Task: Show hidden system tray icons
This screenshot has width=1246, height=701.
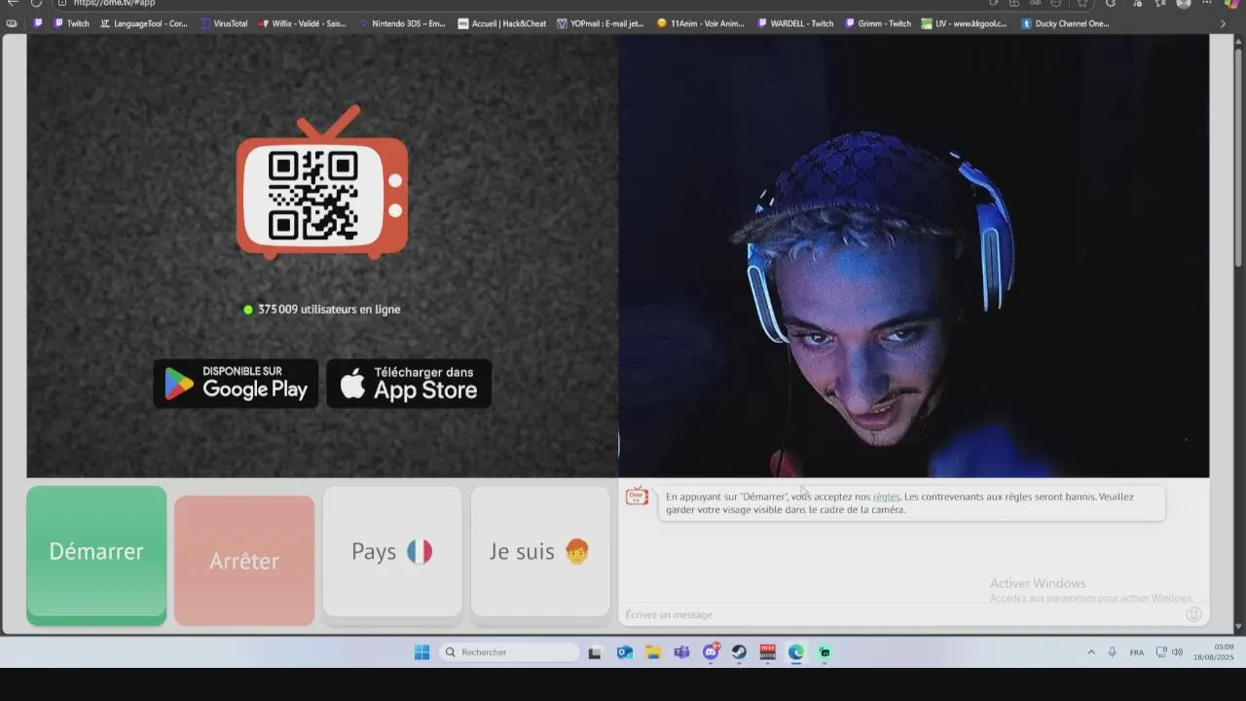Action: (x=1090, y=652)
